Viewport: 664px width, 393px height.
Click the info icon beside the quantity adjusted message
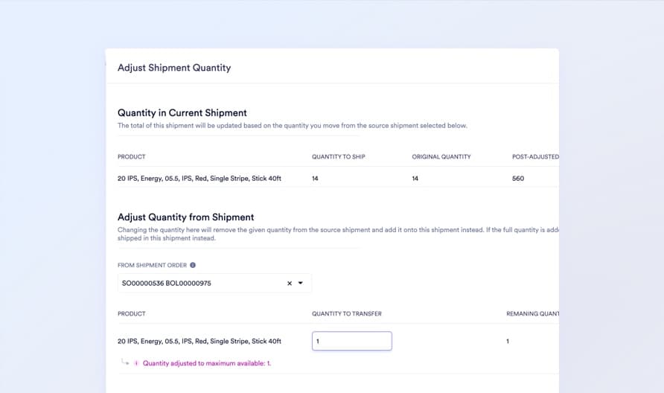point(136,363)
